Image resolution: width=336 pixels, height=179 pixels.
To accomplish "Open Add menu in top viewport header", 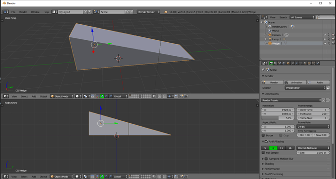I will pyautogui.click(x=34, y=97).
